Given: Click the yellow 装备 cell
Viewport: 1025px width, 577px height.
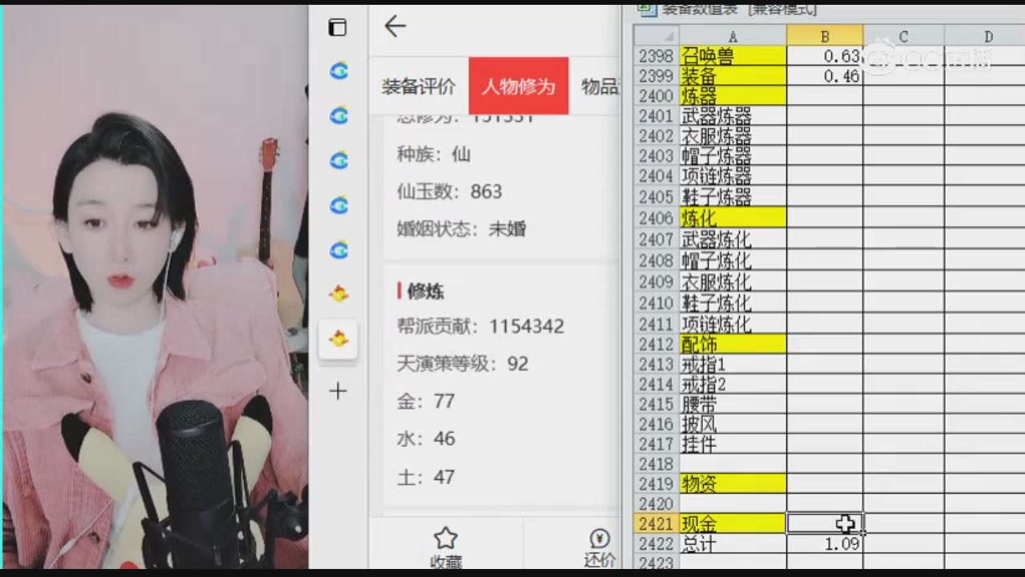Looking at the screenshot, I should [x=733, y=76].
